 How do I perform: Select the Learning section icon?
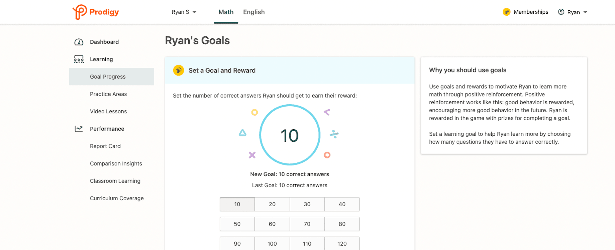78,59
